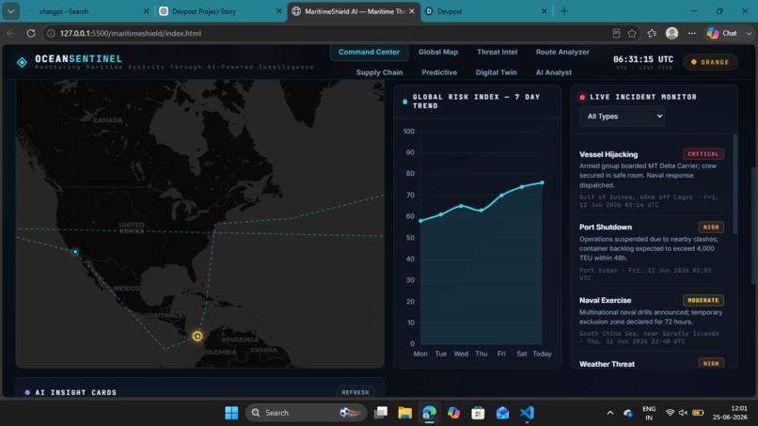Click the OneDrive cloud tray icon
Image resolution: width=758 pixels, height=426 pixels.
click(628, 413)
